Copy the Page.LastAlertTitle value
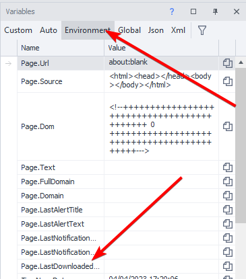This screenshot has width=246, height=279. click(227, 210)
